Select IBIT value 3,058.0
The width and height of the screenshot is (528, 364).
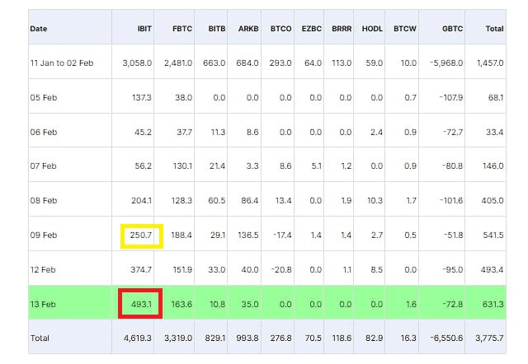[137, 63]
